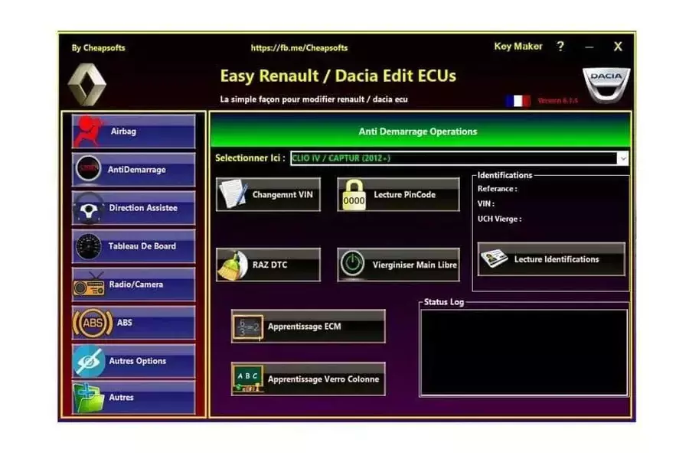Click the green folder Autres icon
The height and width of the screenshot is (455, 689).
pos(88,398)
